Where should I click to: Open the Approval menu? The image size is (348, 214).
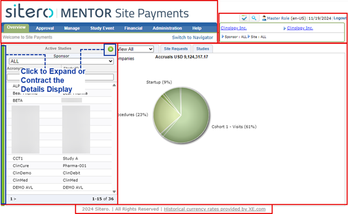45,28
